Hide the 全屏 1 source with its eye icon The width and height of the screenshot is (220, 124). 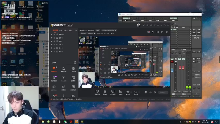[x=51, y=38]
